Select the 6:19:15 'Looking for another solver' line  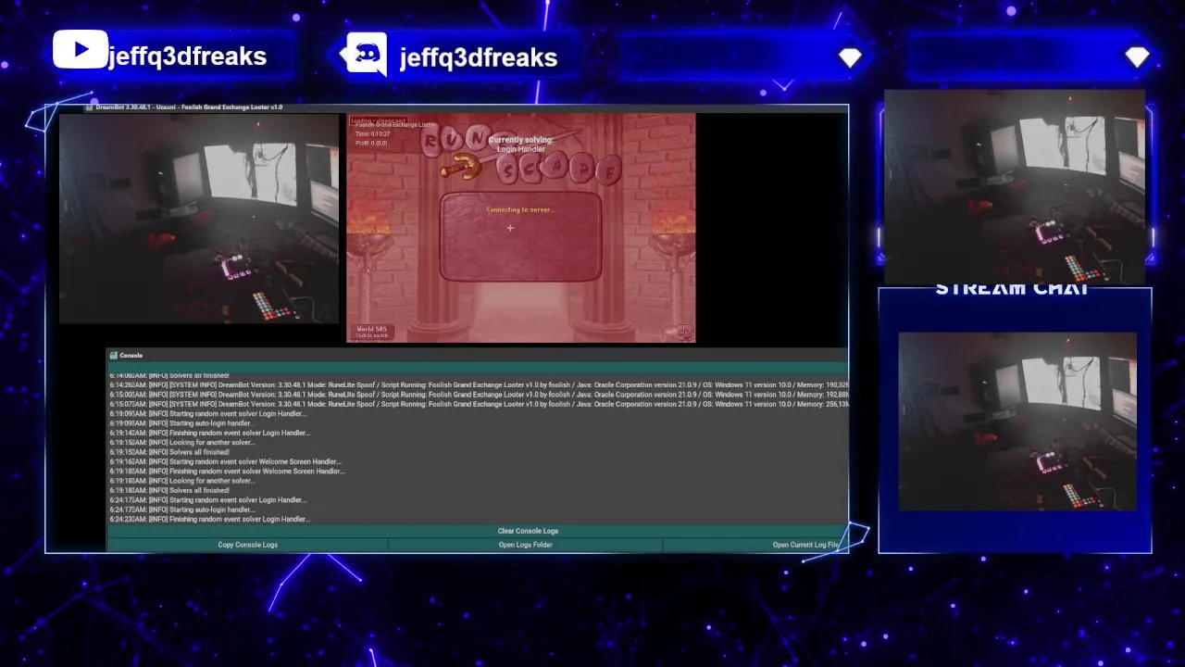coord(182,443)
